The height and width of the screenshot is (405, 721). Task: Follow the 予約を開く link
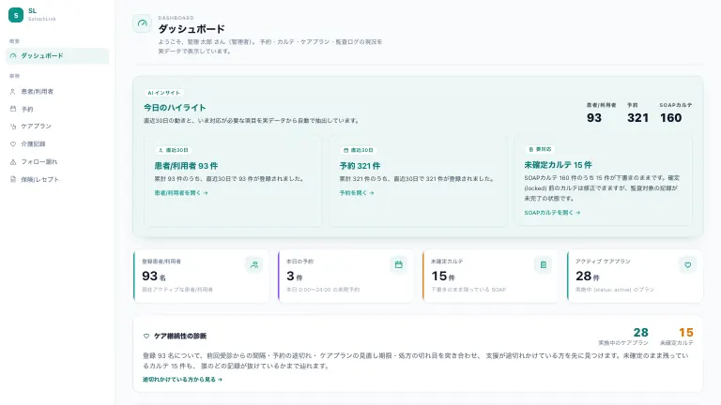point(357,193)
